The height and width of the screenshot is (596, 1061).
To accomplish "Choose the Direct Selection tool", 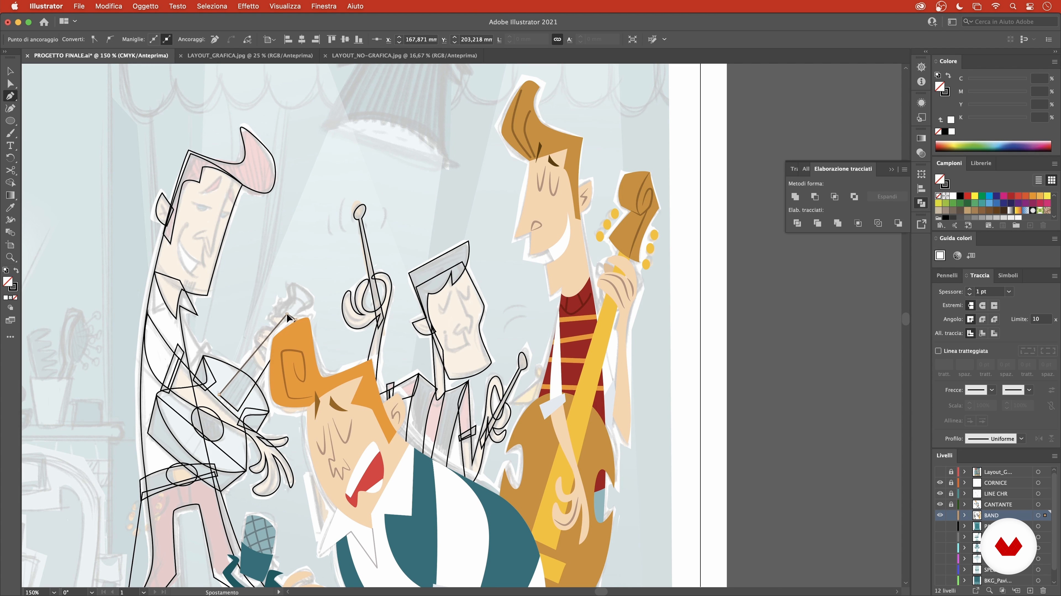I will (x=10, y=84).
